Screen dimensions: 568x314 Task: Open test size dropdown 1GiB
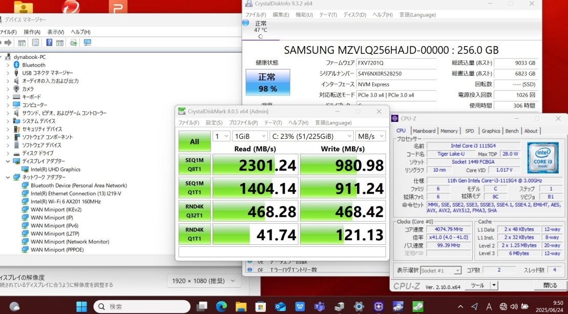tap(250, 136)
